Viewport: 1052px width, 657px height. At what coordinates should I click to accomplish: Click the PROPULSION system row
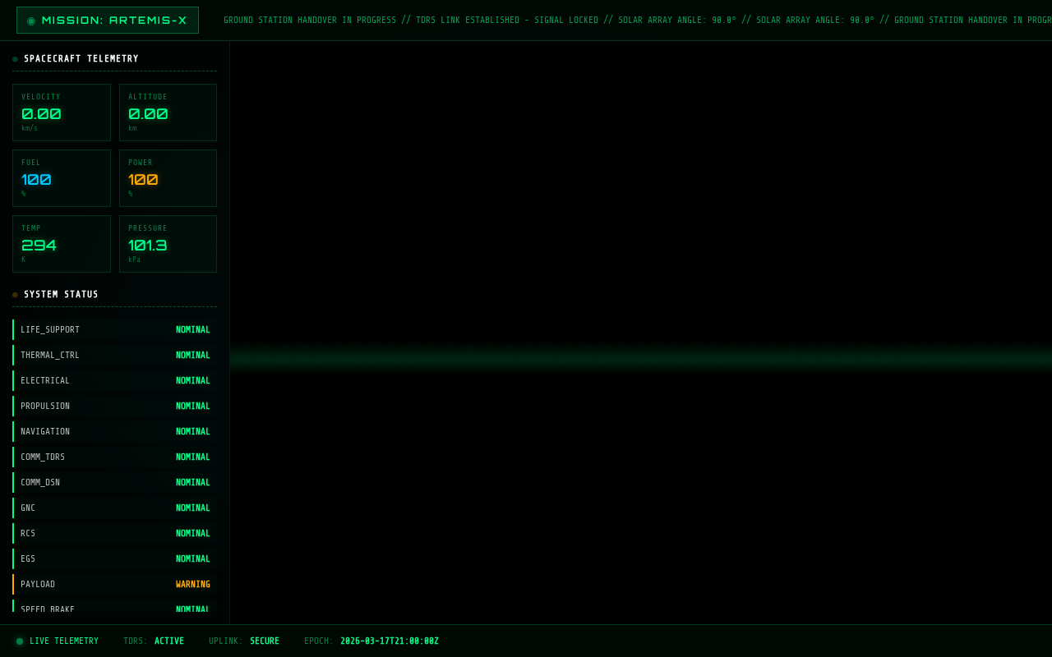coord(114,407)
